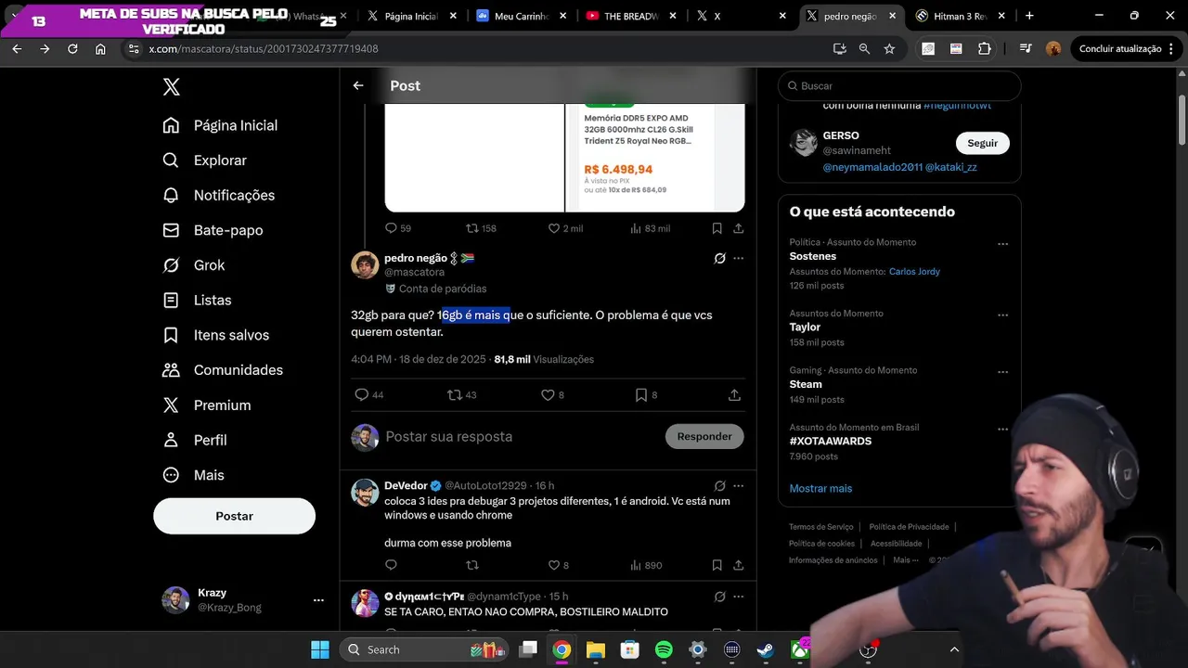Open more options for Steam trend
The image size is (1188, 668).
click(1002, 372)
